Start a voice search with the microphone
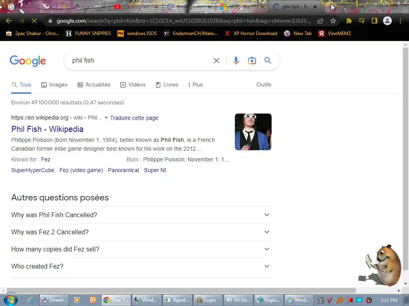The image size is (409, 306). pos(236,61)
